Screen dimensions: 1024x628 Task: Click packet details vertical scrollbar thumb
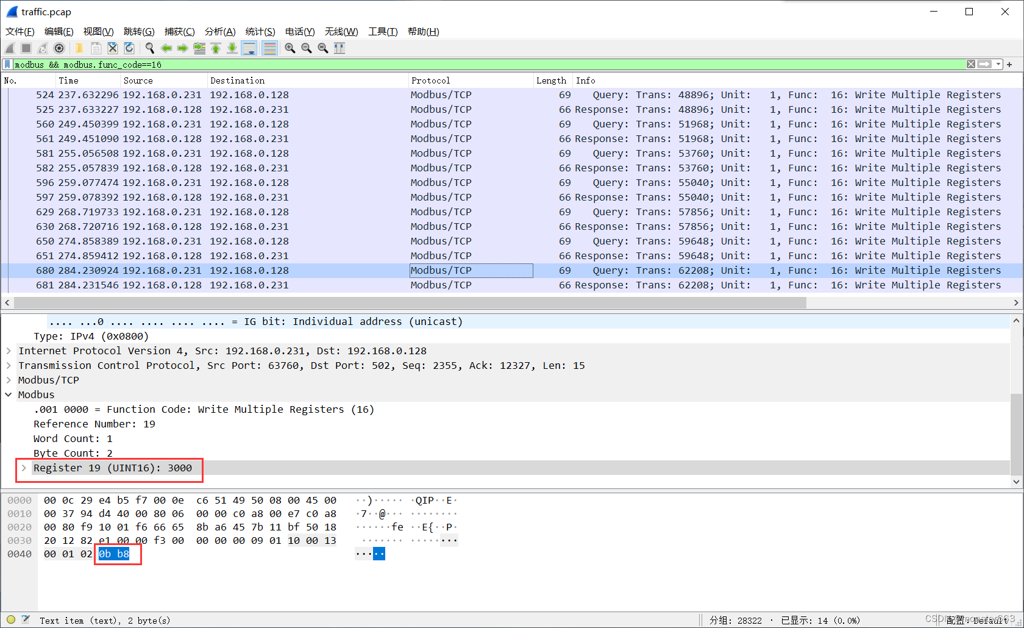(1016, 434)
